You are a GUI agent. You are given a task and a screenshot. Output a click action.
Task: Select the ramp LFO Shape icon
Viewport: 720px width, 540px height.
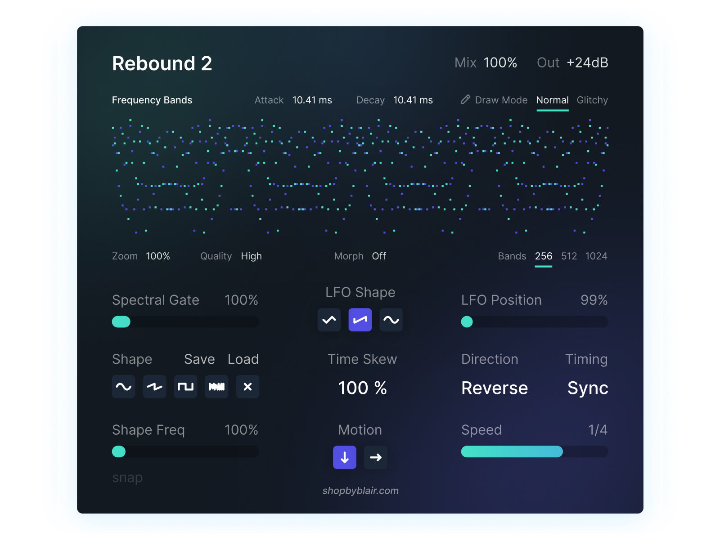click(x=360, y=320)
